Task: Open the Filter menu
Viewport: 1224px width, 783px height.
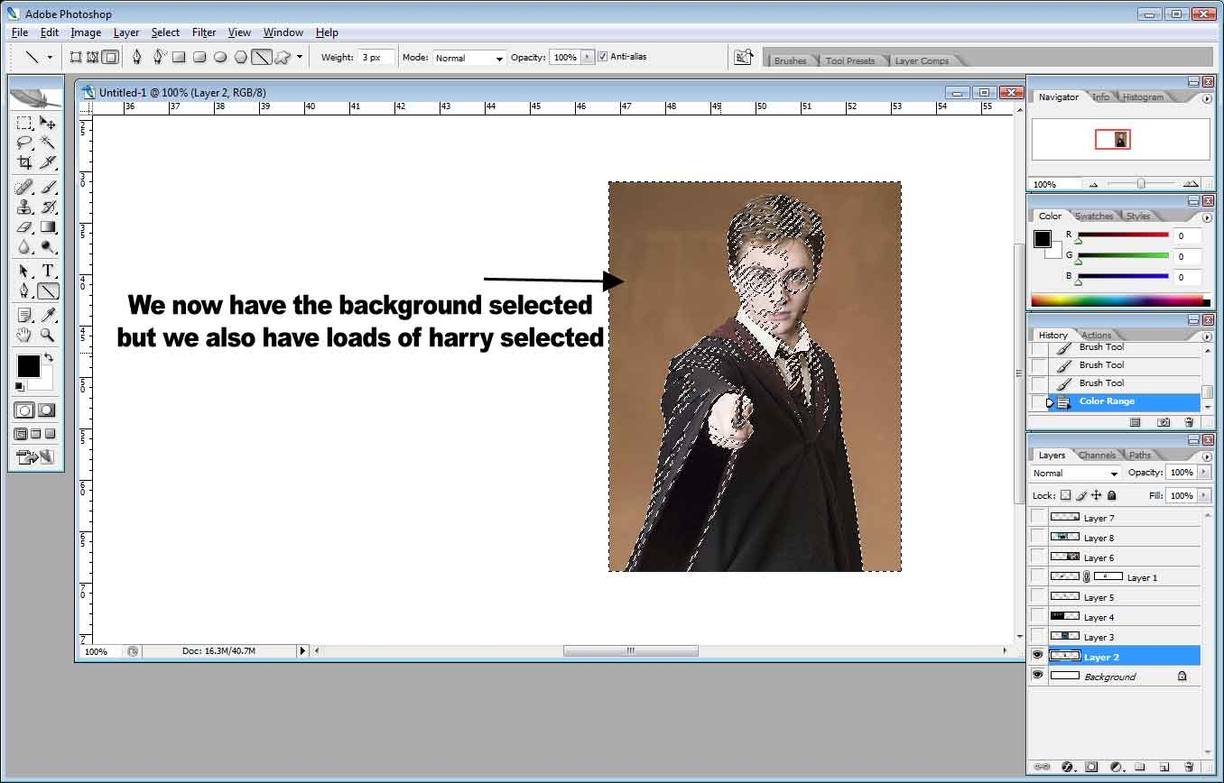Action: pos(204,32)
